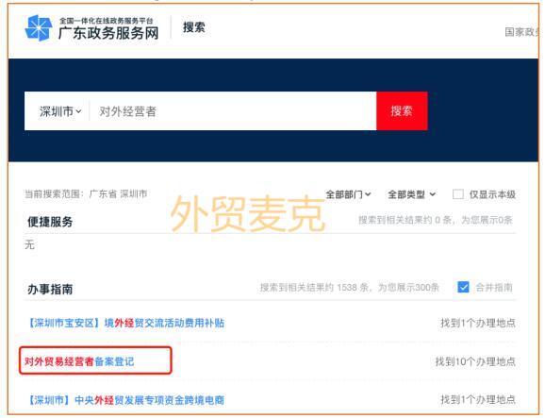The width and height of the screenshot is (545, 418).
Task: Click 找到1个办理地点 beside 跨境电商 result
Action: click(478, 399)
